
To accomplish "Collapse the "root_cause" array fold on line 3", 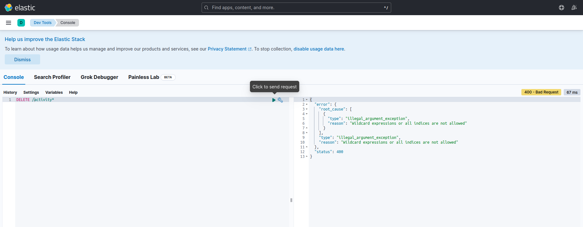I will click(307, 109).
